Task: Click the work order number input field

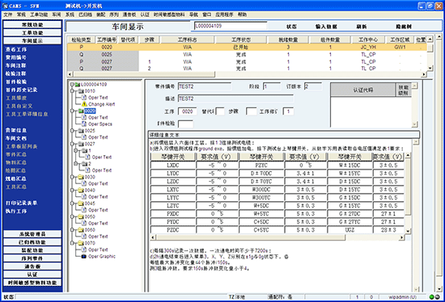Action: (x=230, y=26)
